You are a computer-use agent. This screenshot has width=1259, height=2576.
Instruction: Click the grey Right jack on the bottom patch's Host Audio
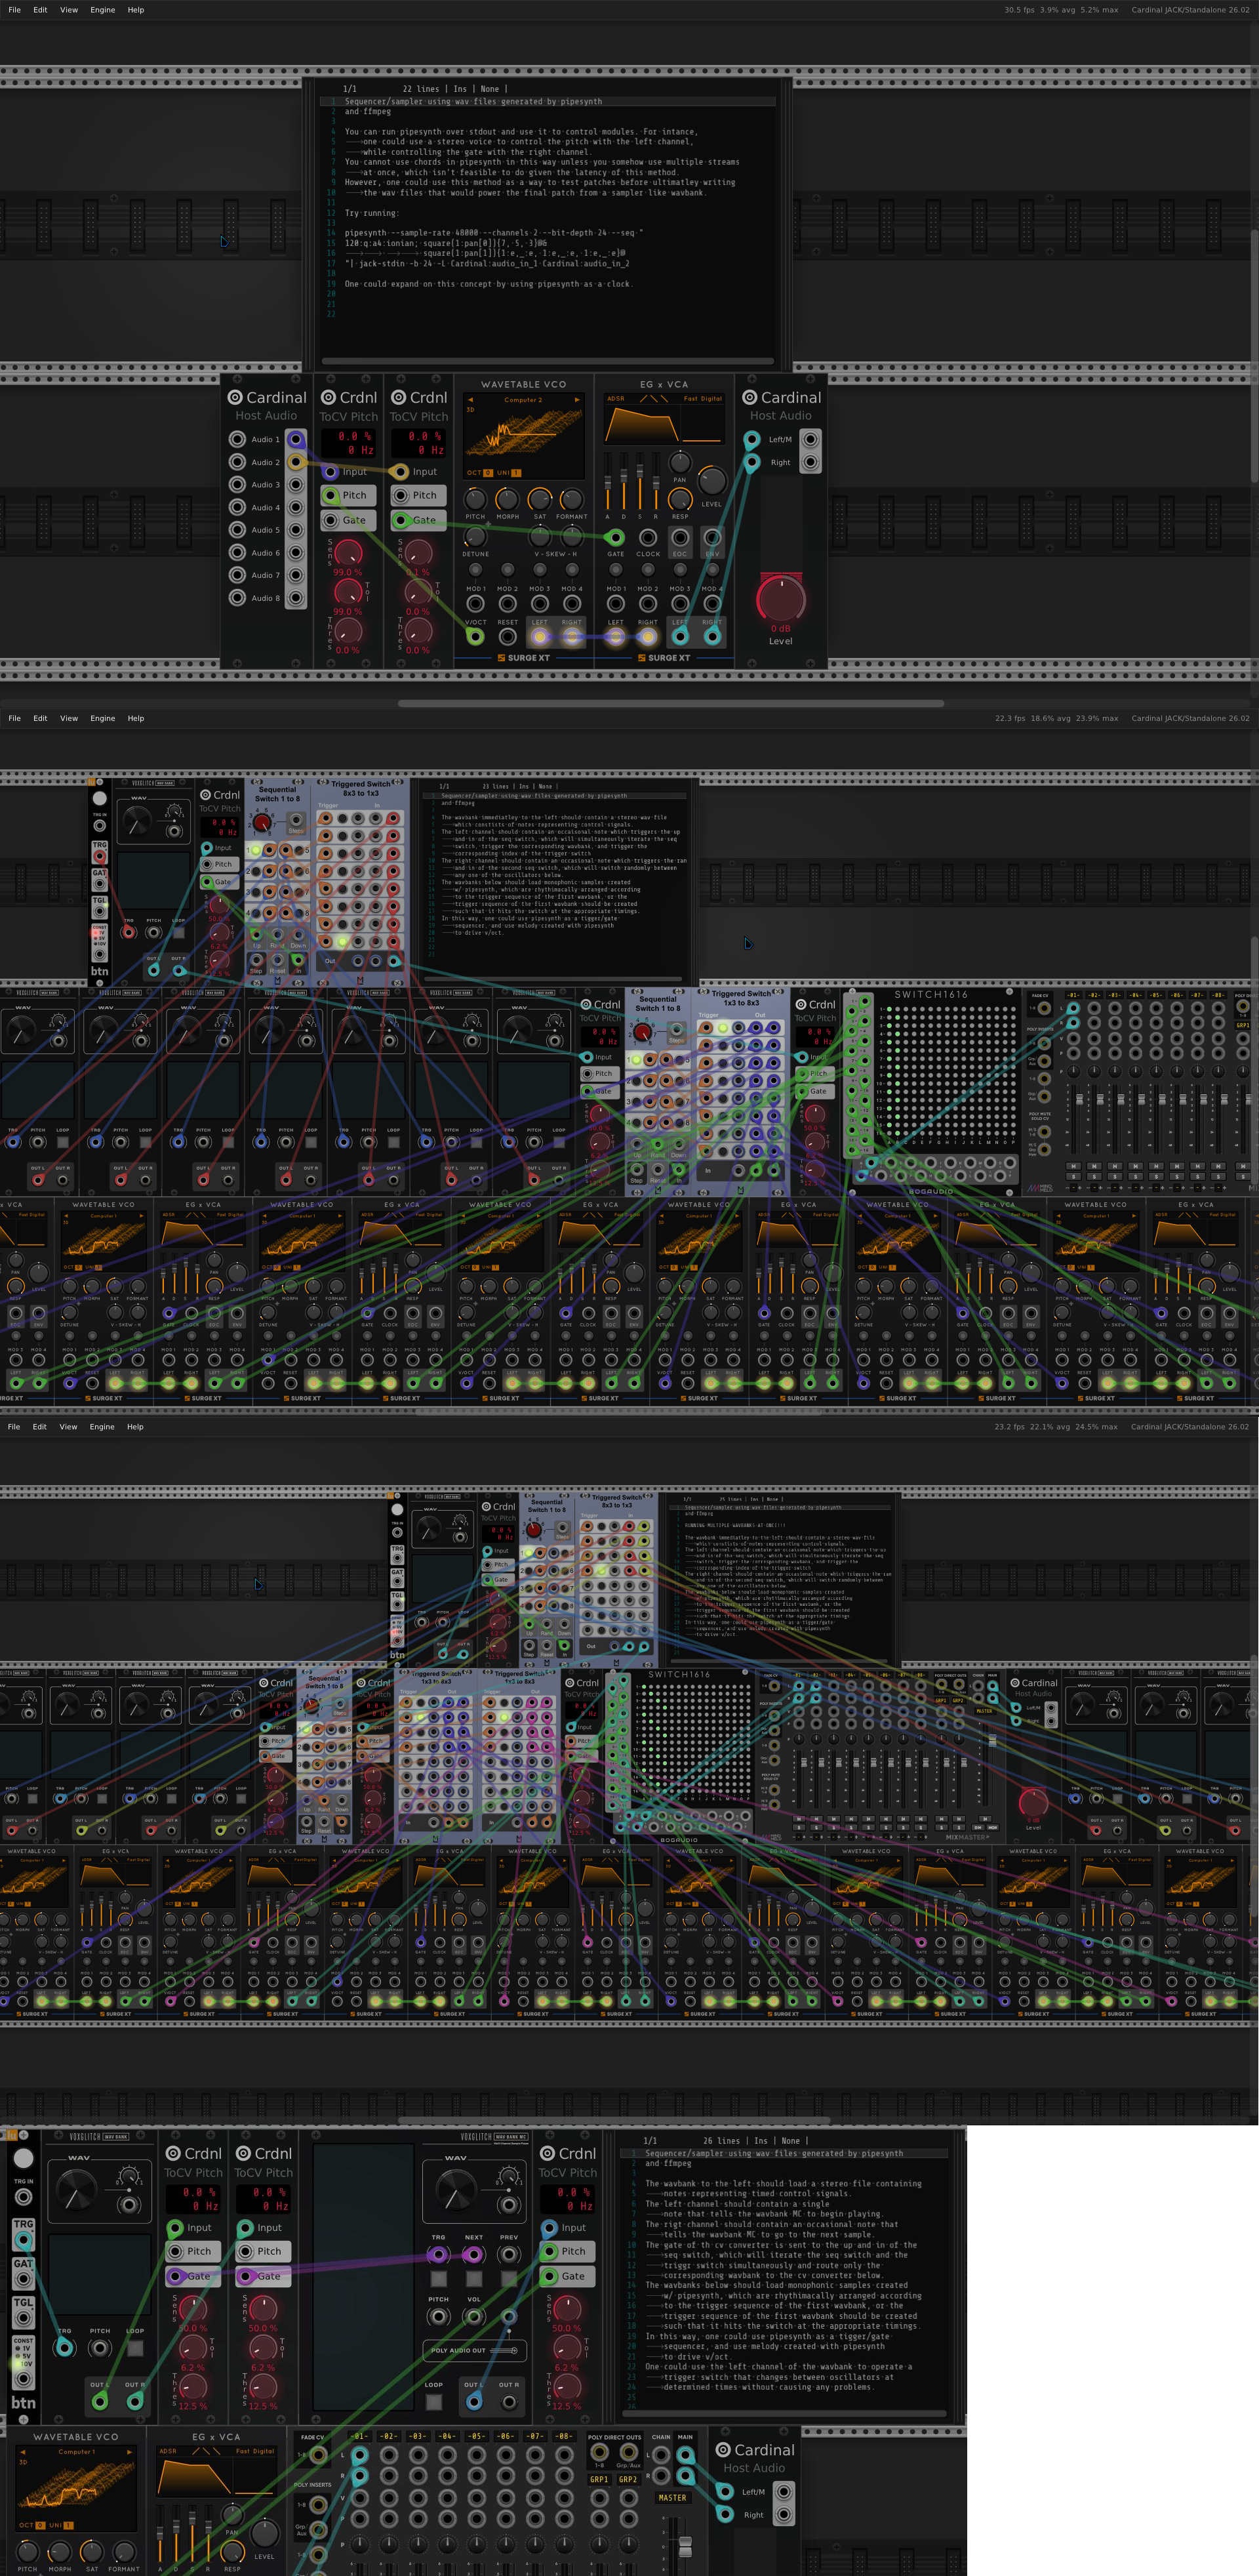(x=784, y=2515)
